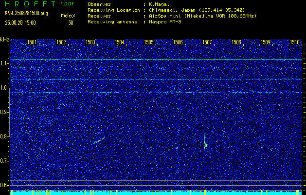The width and height of the screenshot is (306, 195).
Task: Select the 1509 time marker
Action: click(x=266, y=42)
